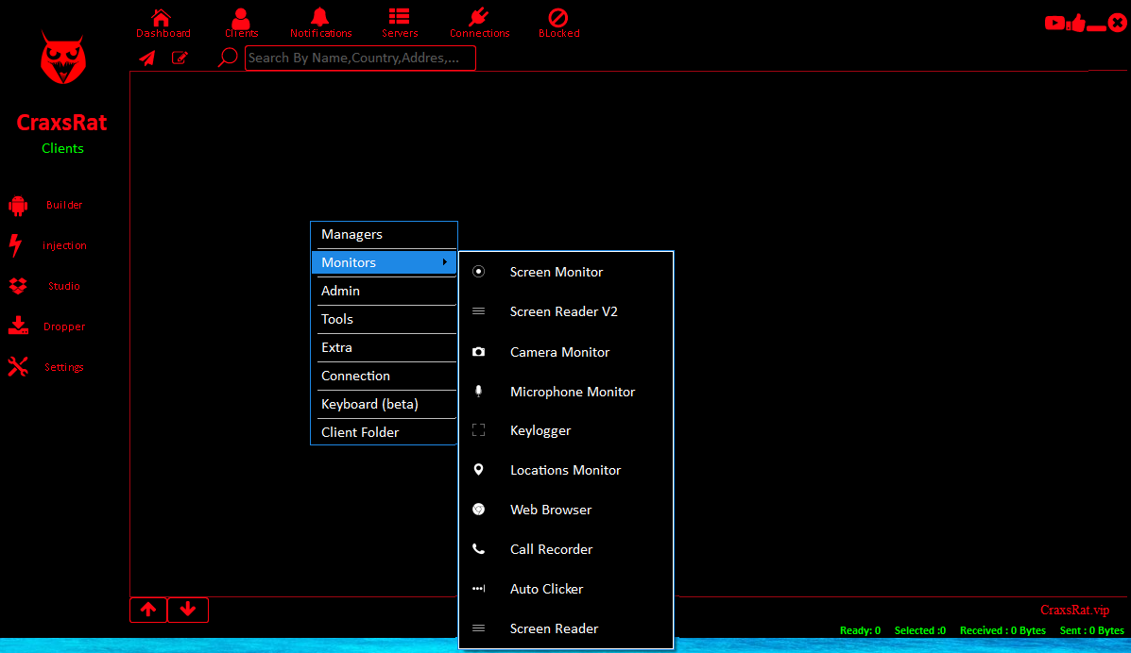Viewport: 1131px width, 653px height.
Task: Click the Locations Monitor pin icon
Action: pos(478,470)
